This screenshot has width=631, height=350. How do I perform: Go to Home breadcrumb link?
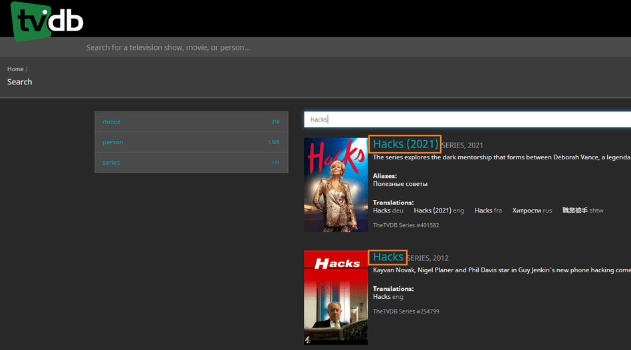[x=15, y=69]
